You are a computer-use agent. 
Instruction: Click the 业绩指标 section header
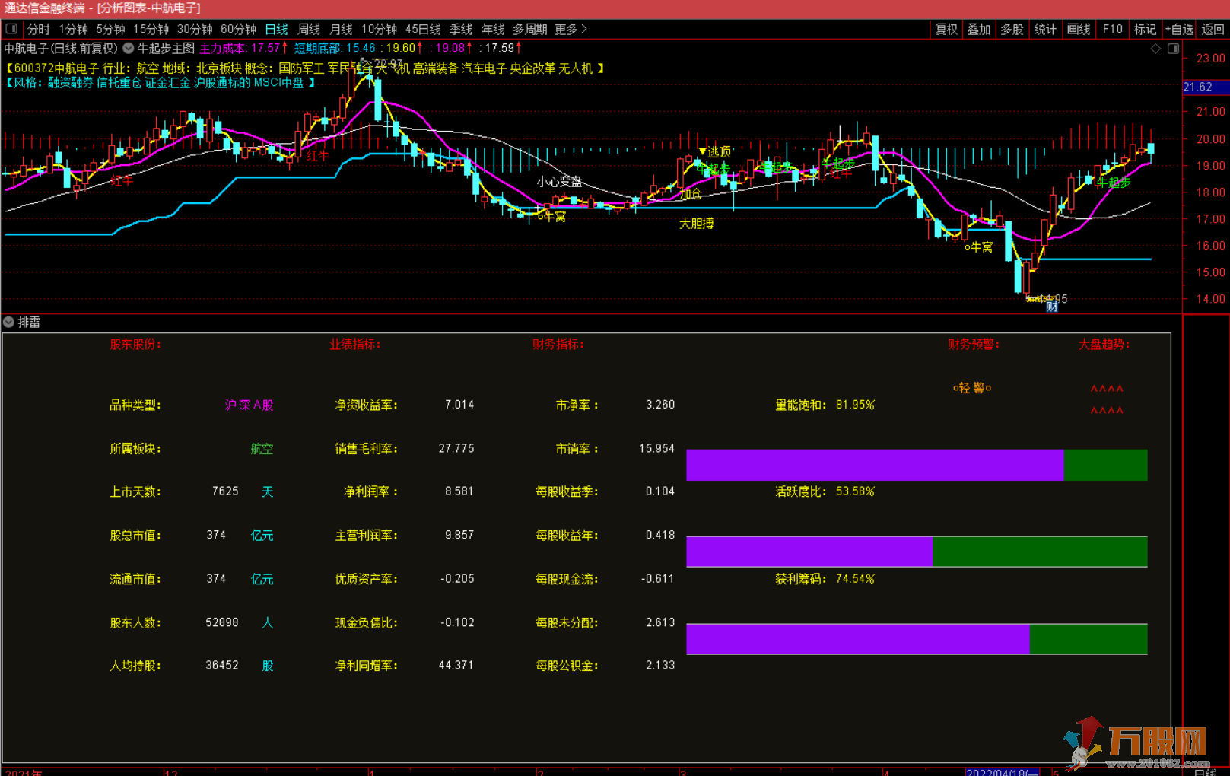click(354, 344)
